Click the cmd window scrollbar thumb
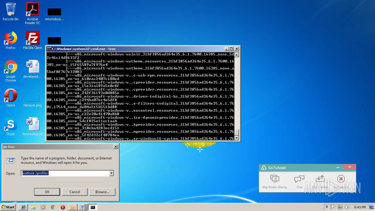375x211 pixels. point(237,132)
